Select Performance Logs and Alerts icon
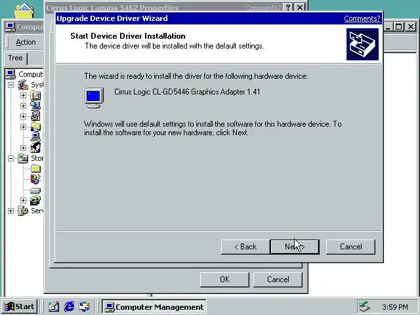 pos(35,116)
